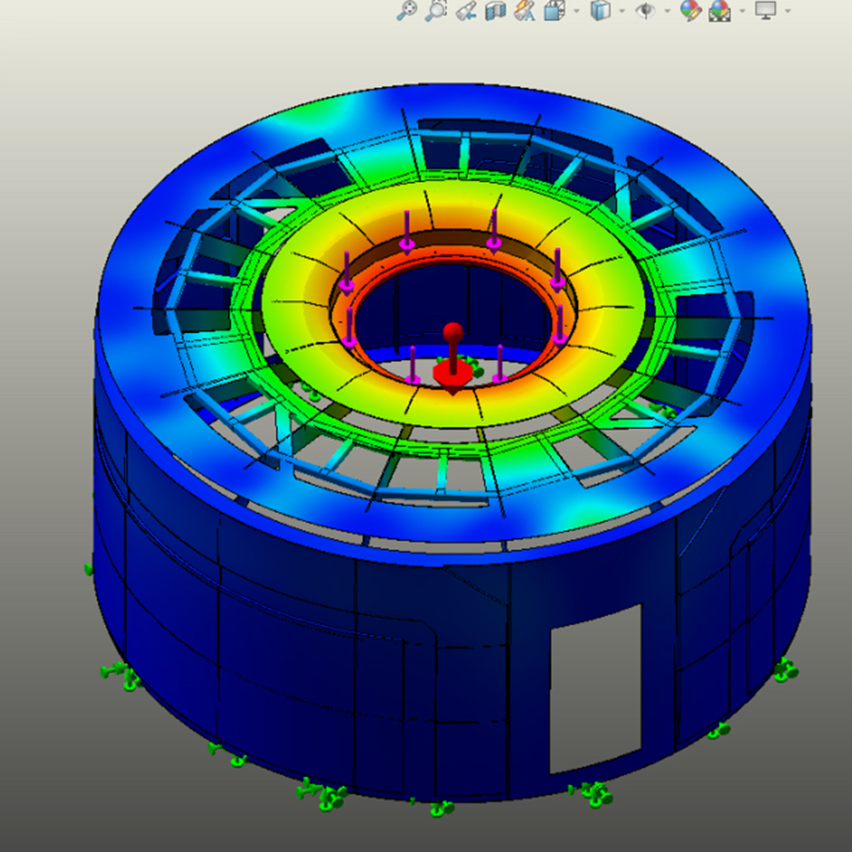The width and height of the screenshot is (852, 852).
Task: Click the Zoom to Fit magnifier icon
Action: (406, 10)
